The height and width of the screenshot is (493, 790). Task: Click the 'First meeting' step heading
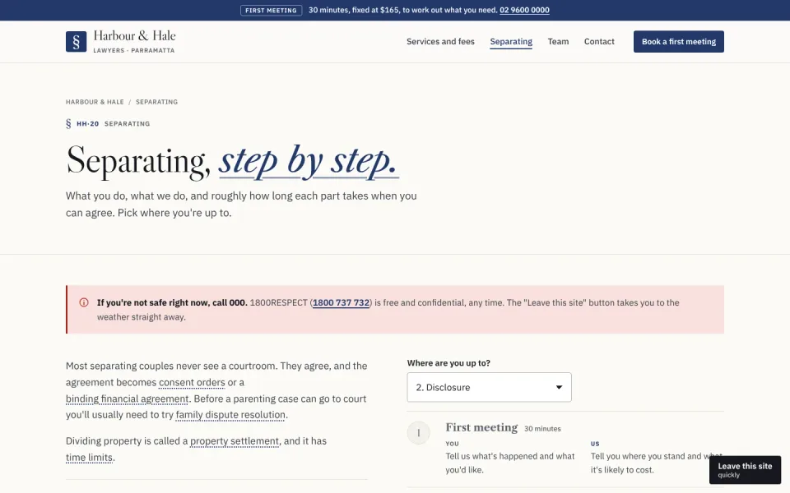481,427
